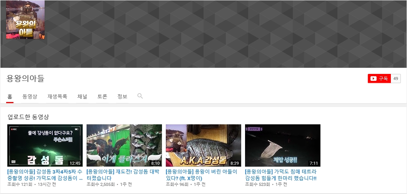Open video title 감성돔 3짜4짜5짜 수중촬영 성공
Screen dimensions: 407x194
click(x=45, y=175)
